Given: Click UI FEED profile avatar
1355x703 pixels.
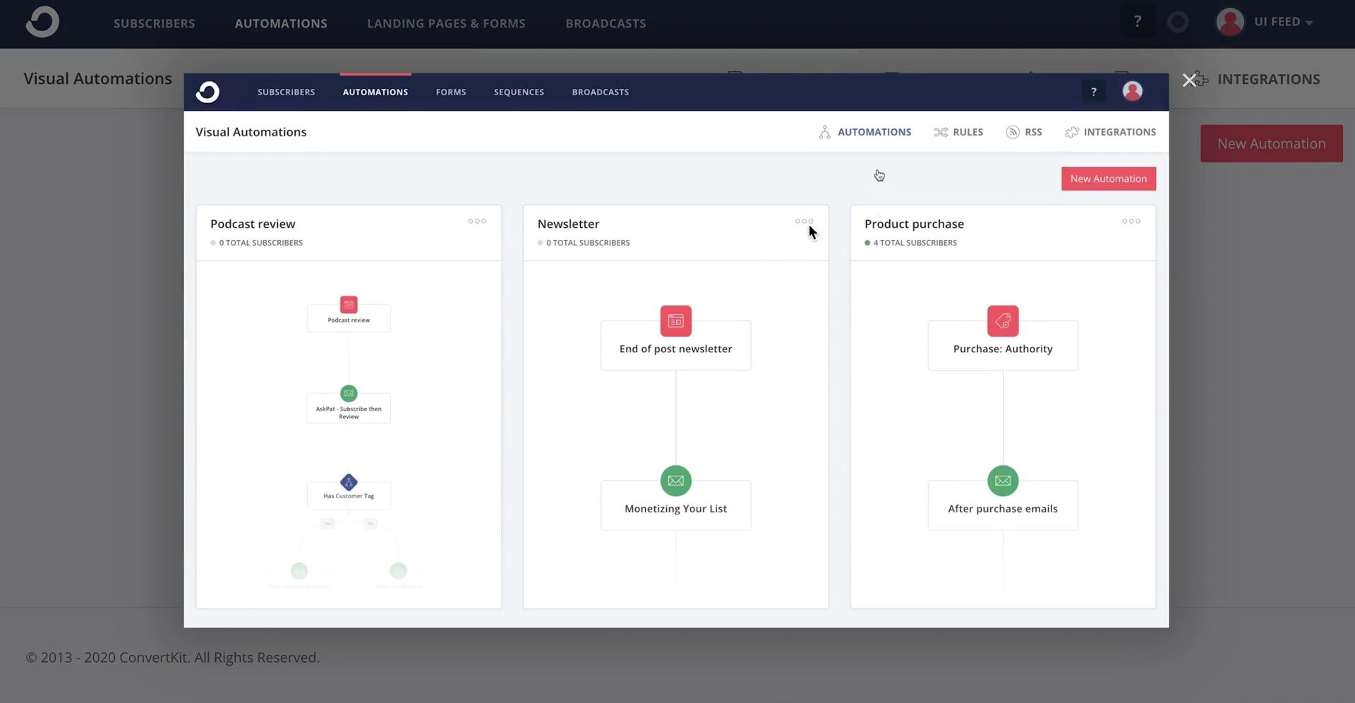Looking at the screenshot, I should pyautogui.click(x=1230, y=22).
